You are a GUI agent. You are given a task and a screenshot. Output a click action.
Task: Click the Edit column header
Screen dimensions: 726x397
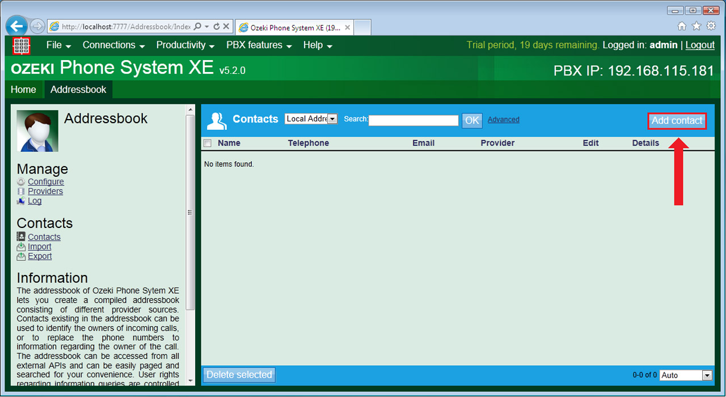pos(591,143)
